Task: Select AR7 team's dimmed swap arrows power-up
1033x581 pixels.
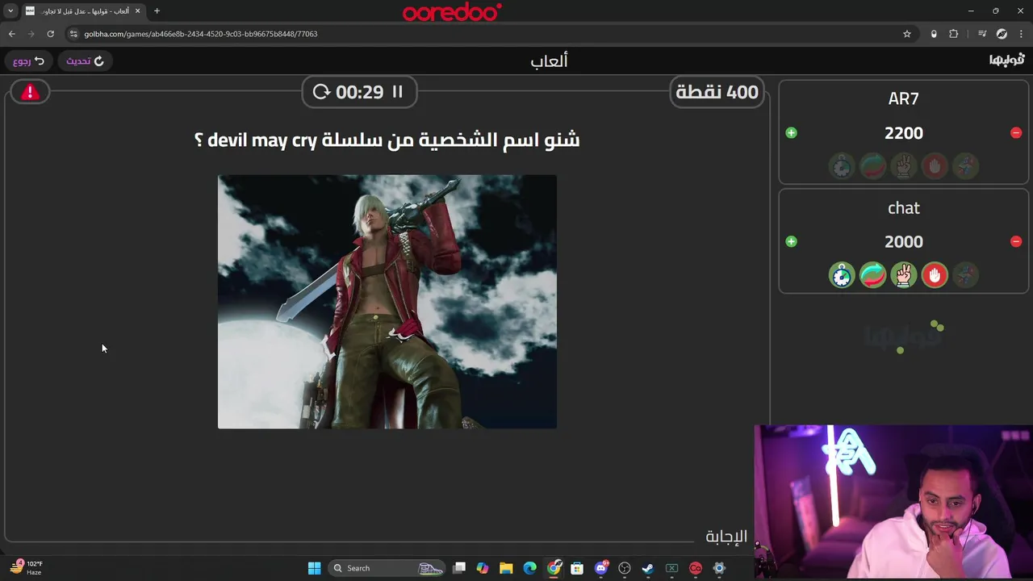Action: 872,166
